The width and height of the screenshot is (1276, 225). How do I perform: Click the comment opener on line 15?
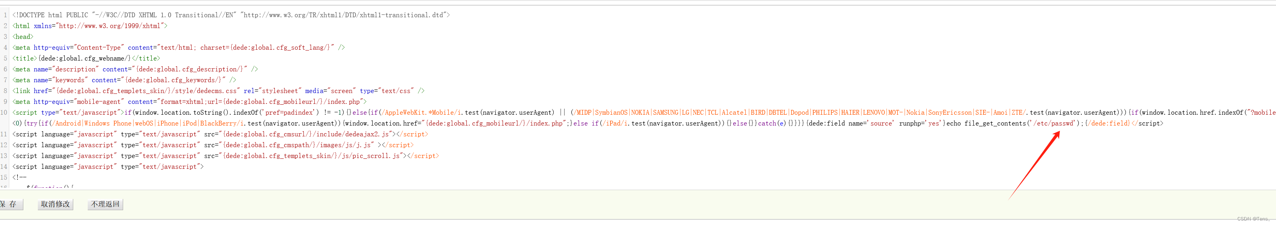coord(20,178)
